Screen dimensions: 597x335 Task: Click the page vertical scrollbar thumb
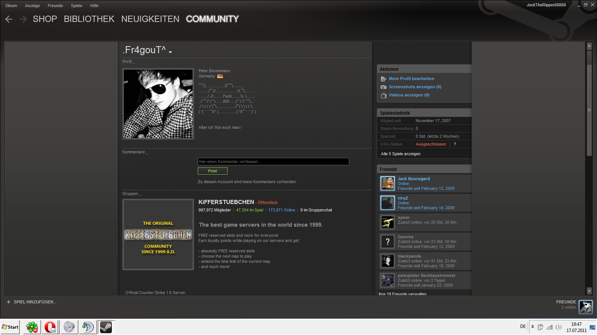590,110
